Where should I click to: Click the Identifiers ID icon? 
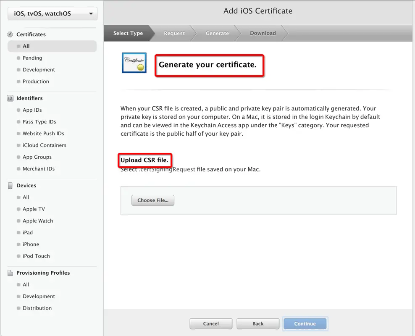[x=10, y=98]
